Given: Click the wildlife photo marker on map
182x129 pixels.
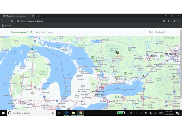Looking at the screenshot, I should tap(117, 52).
